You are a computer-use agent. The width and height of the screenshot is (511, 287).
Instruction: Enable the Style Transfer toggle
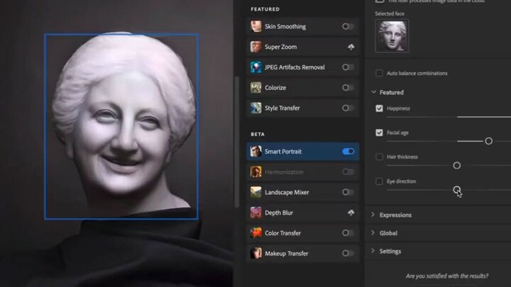click(x=348, y=108)
